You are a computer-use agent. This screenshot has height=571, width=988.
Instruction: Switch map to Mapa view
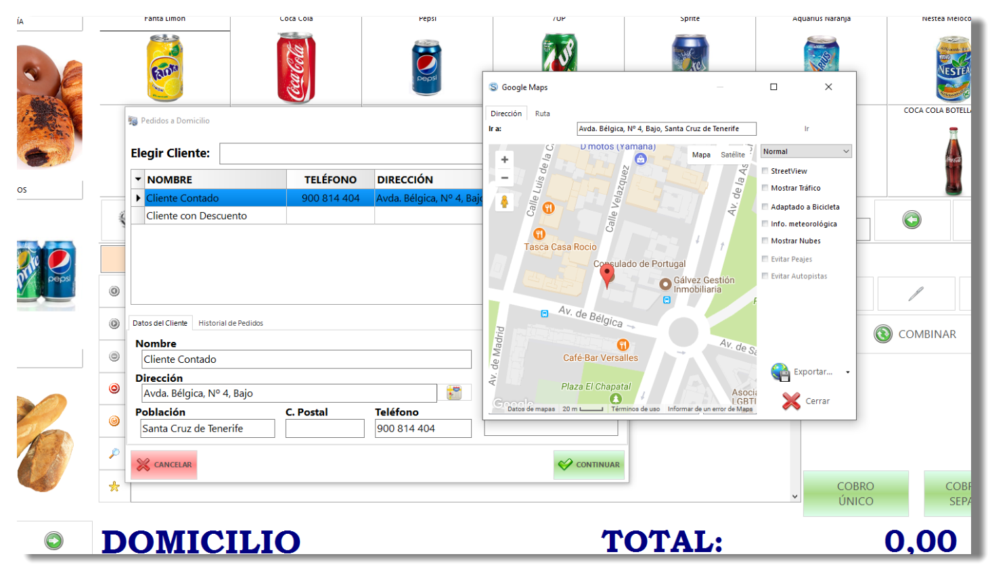701,155
